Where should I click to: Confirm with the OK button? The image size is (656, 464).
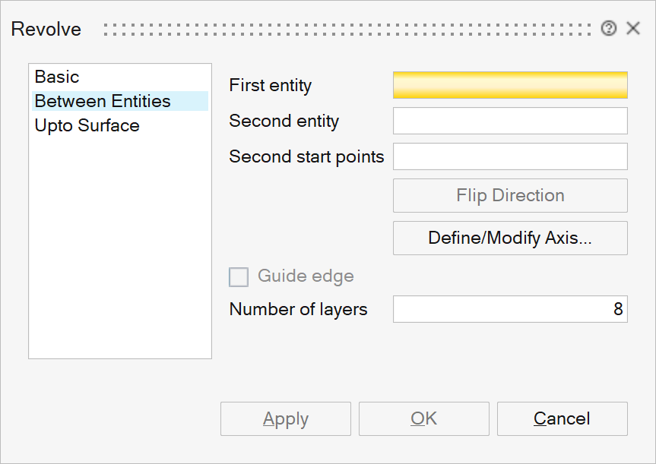pyautogui.click(x=423, y=419)
